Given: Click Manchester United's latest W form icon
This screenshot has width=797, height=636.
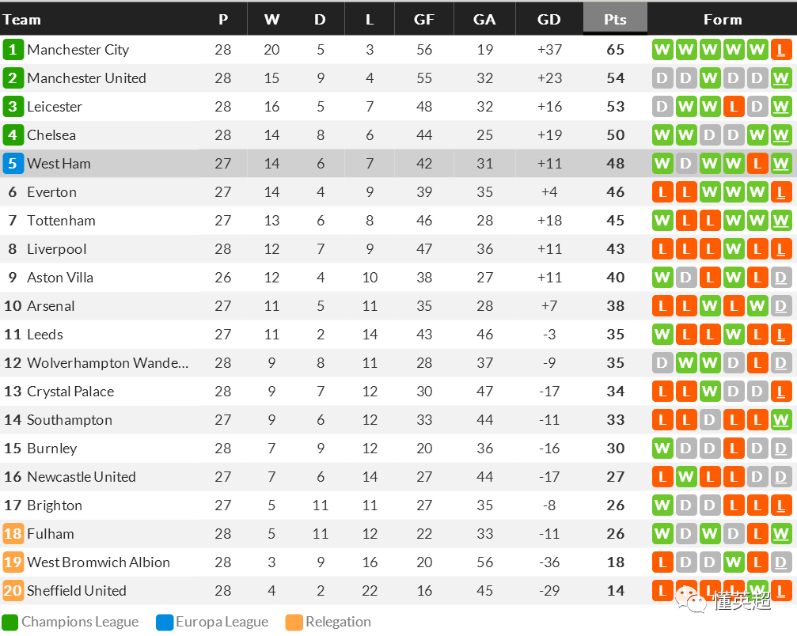Looking at the screenshot, I should pos(780,78).
